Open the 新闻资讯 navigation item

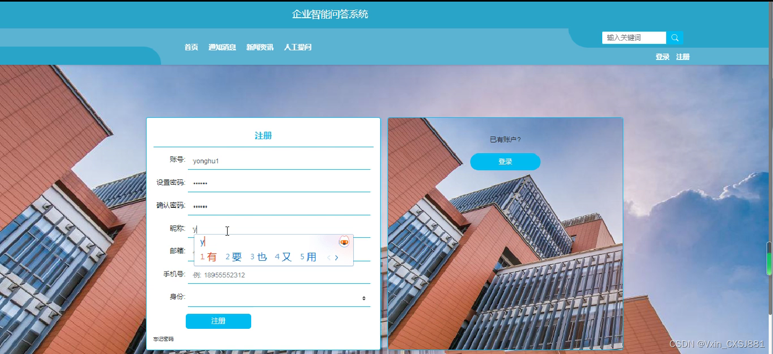(259, 47)
